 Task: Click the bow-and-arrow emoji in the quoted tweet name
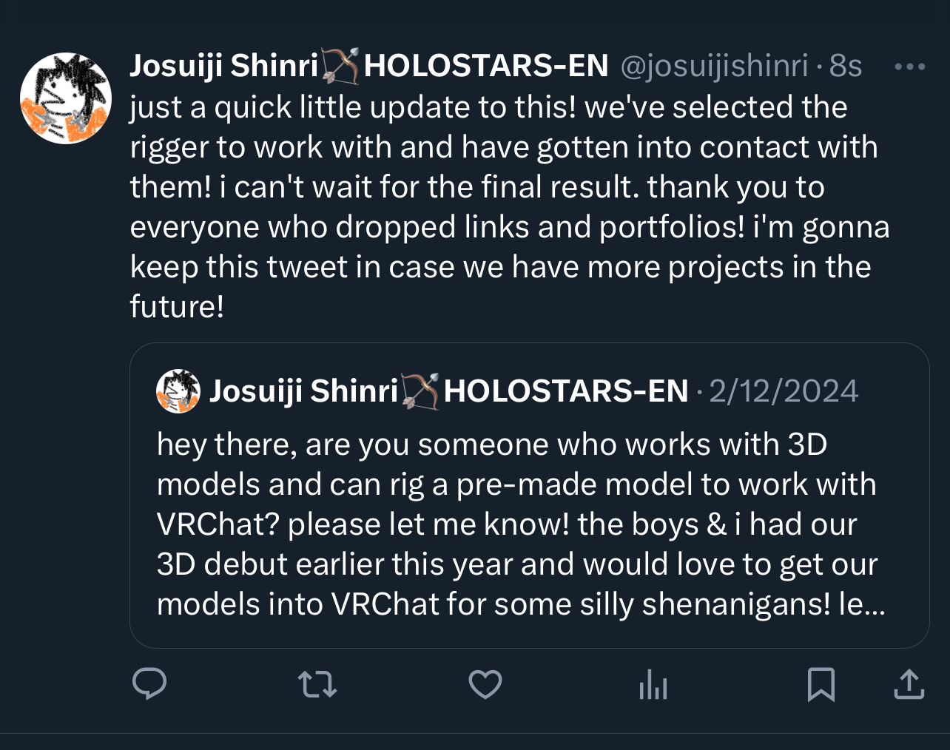421,391
